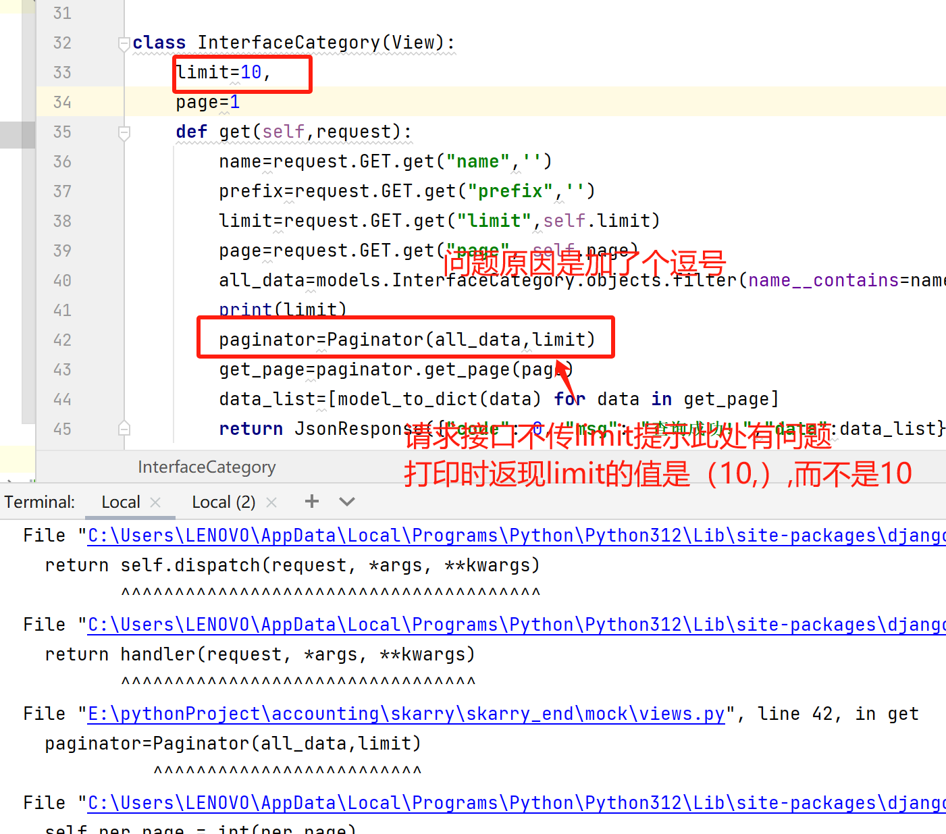This screenshot has width=946, height=834.
Task: Click 'page=request.GET.get' on line 39
Action: 327,251
